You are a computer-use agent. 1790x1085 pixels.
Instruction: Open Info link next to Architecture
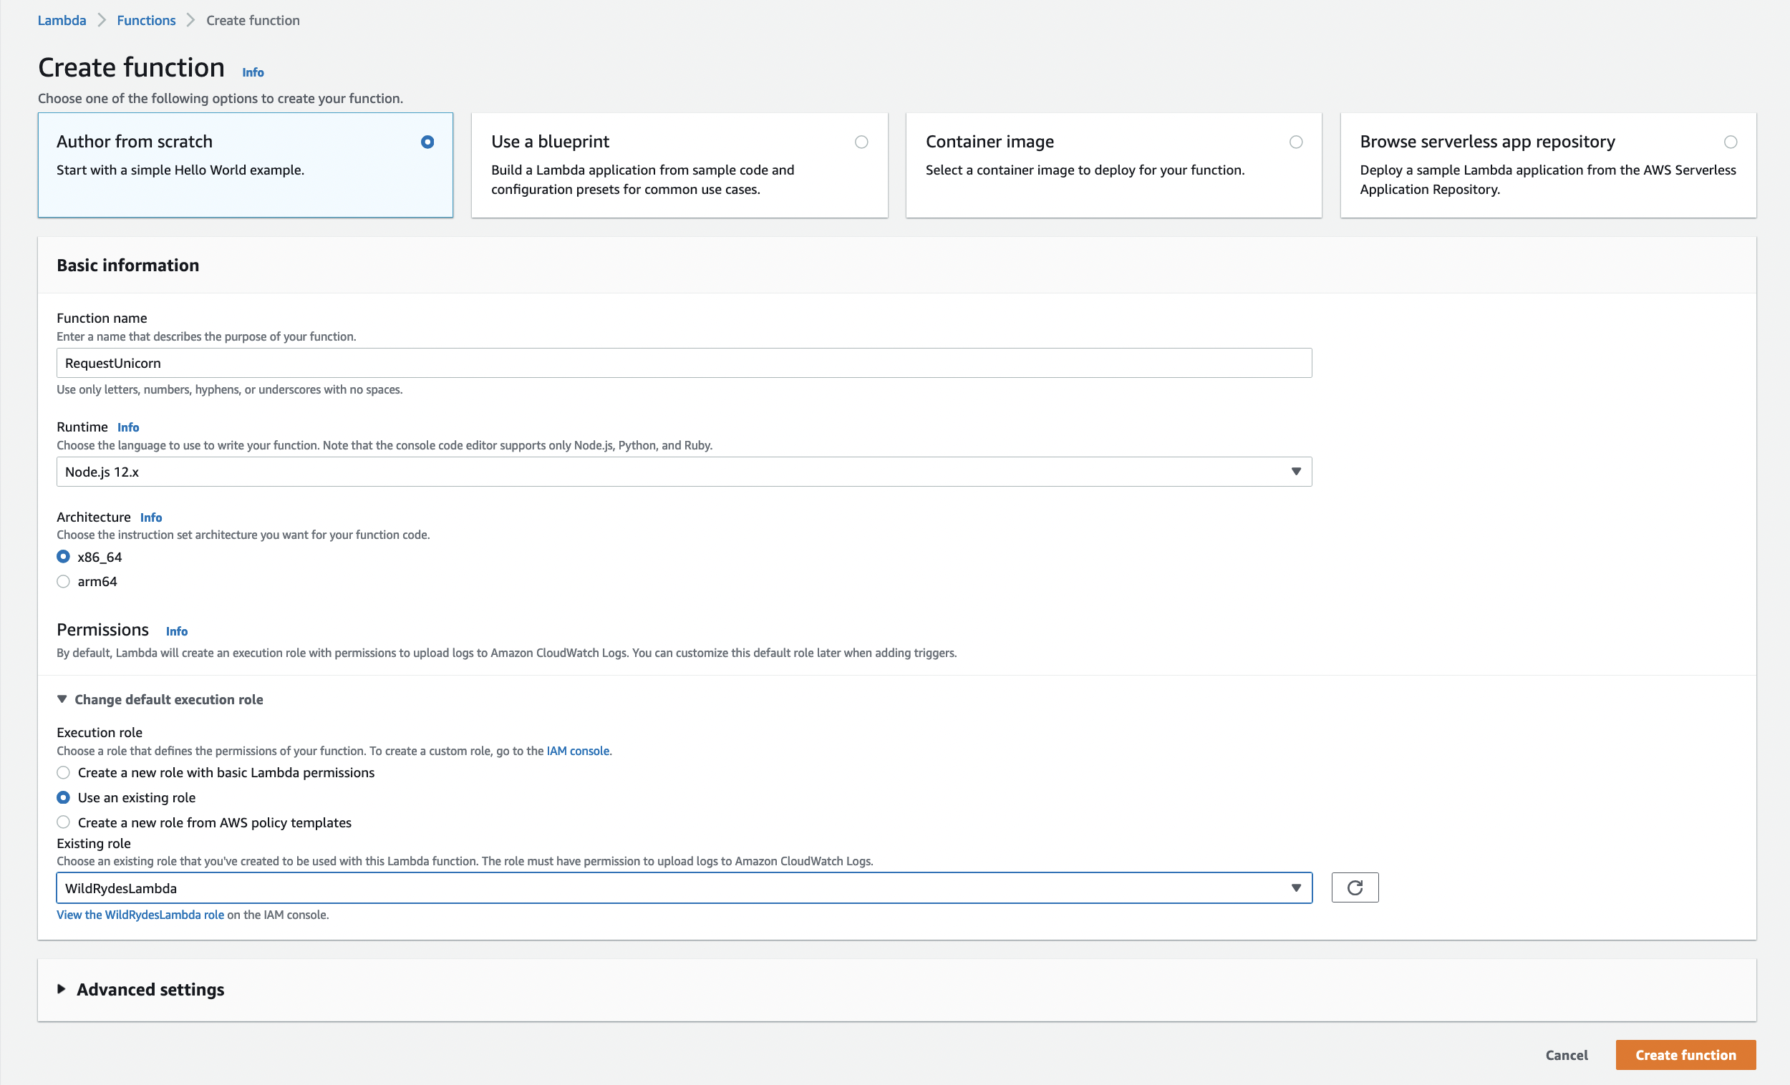tap(151, 517)
